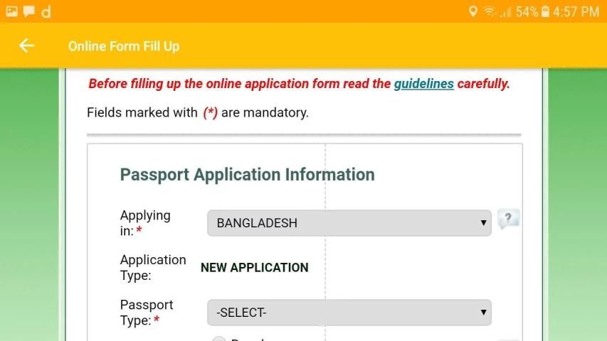The width and height of the screenshot is (607, 341).
Task: Tap the Wi-Fi status icon
Action: (489, 11)
